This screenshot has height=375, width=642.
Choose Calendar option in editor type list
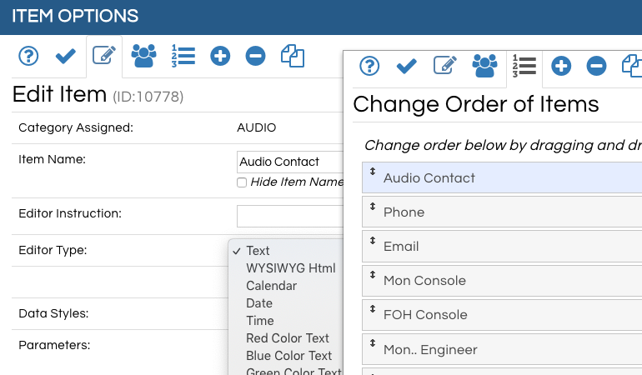pyautogui.click(x=271, y=286)
